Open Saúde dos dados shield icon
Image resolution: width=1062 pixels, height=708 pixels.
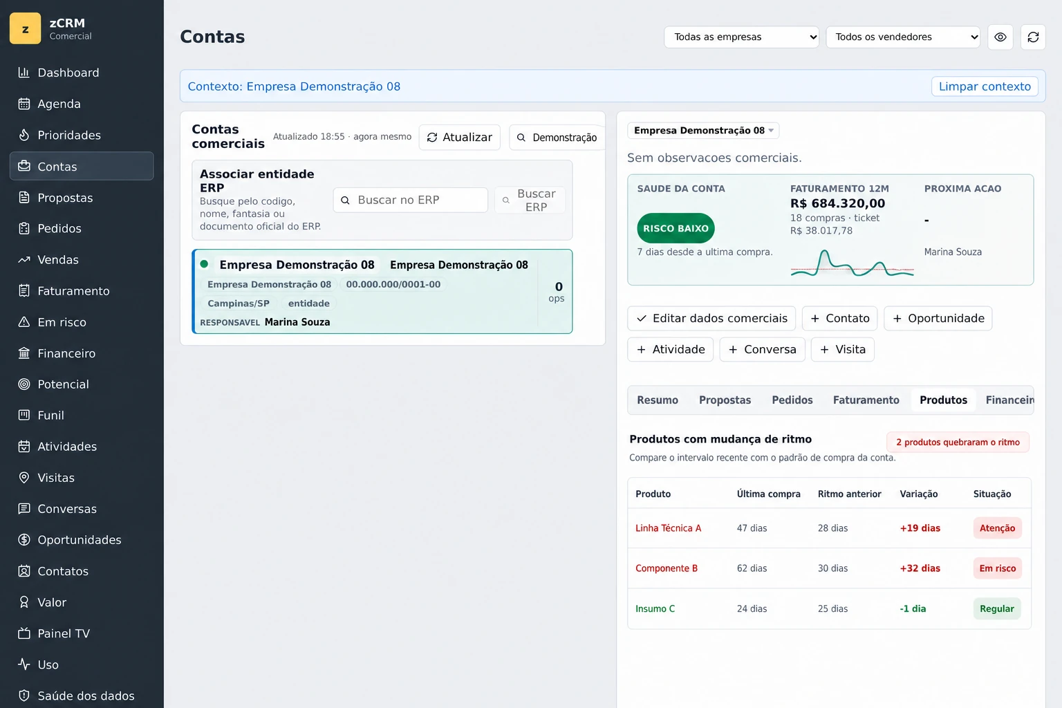(24, 696)
